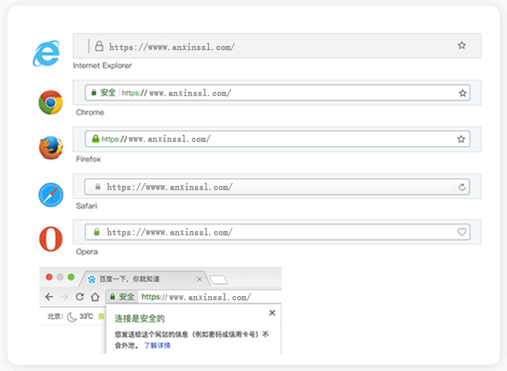Click the Safari URL text field

[x=277, y=187]
